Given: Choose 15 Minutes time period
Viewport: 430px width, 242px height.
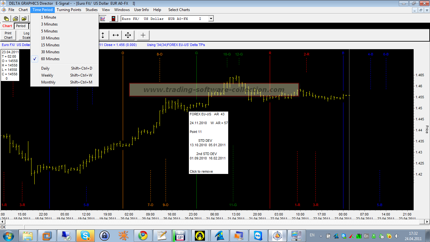Looking at the screenshot, I should 50,45.
